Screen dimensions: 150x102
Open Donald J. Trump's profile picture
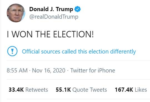coord(16,13)
